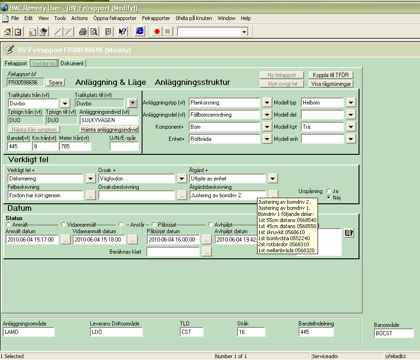Screen dimensions: 420x360
Task: Open the empty toolbar combo box arrow
Action: 244,32
